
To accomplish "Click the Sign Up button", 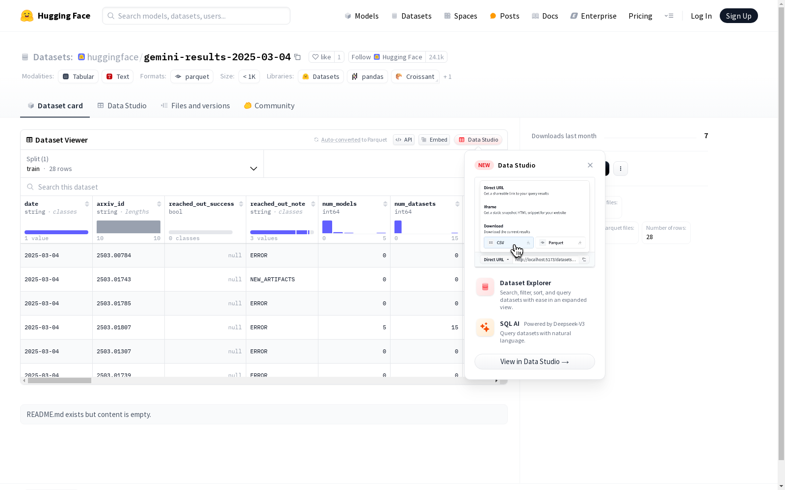I will (738, 16).
